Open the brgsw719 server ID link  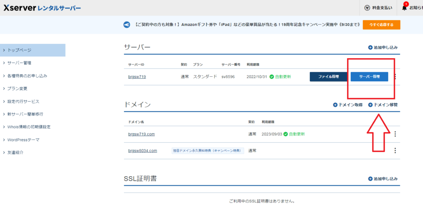[x=137, y=77]
